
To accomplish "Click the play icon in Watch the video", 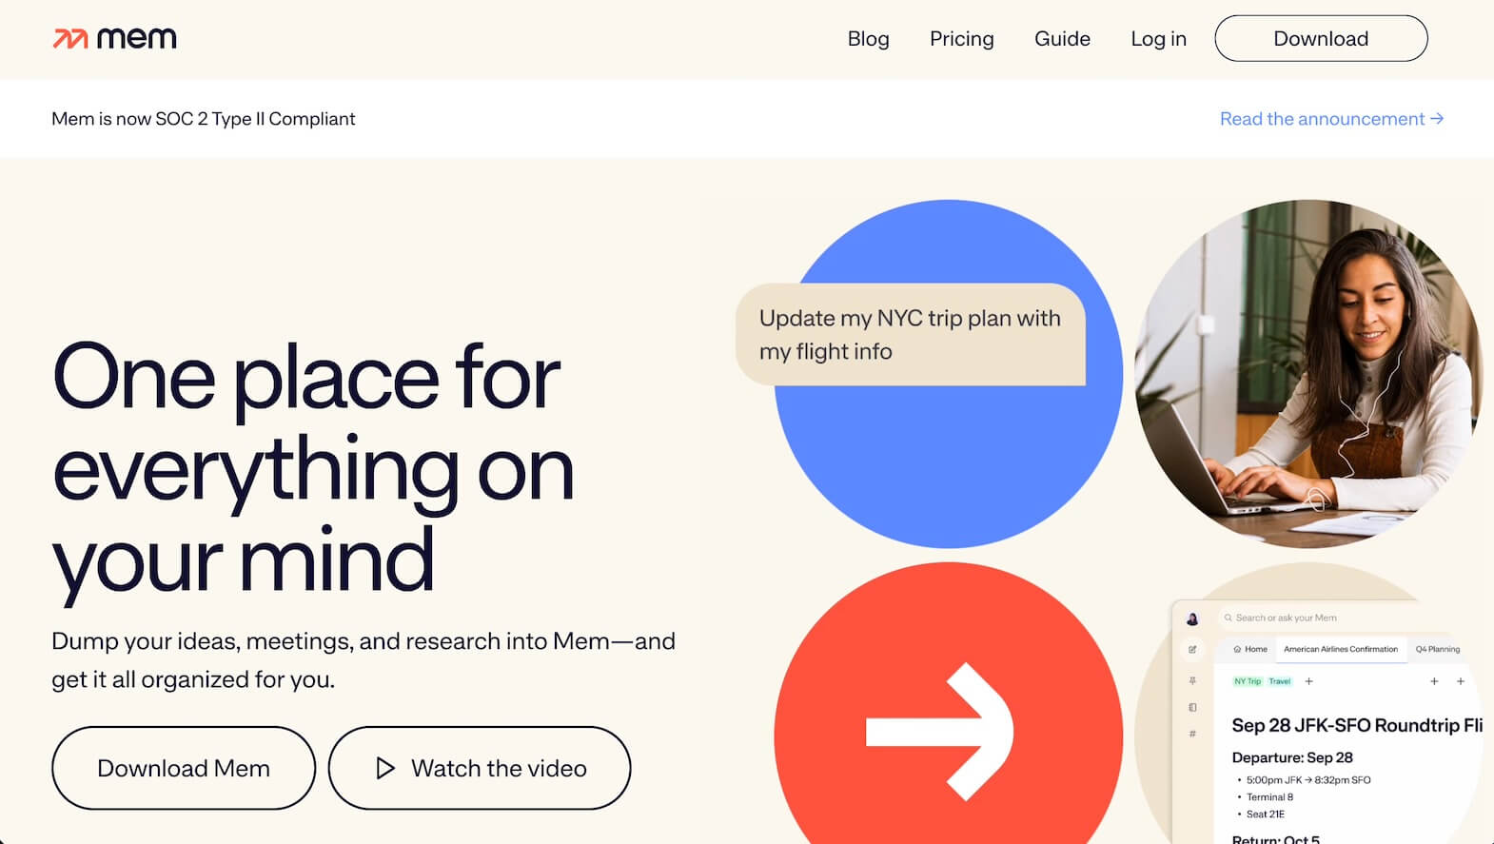I will 384,768.
